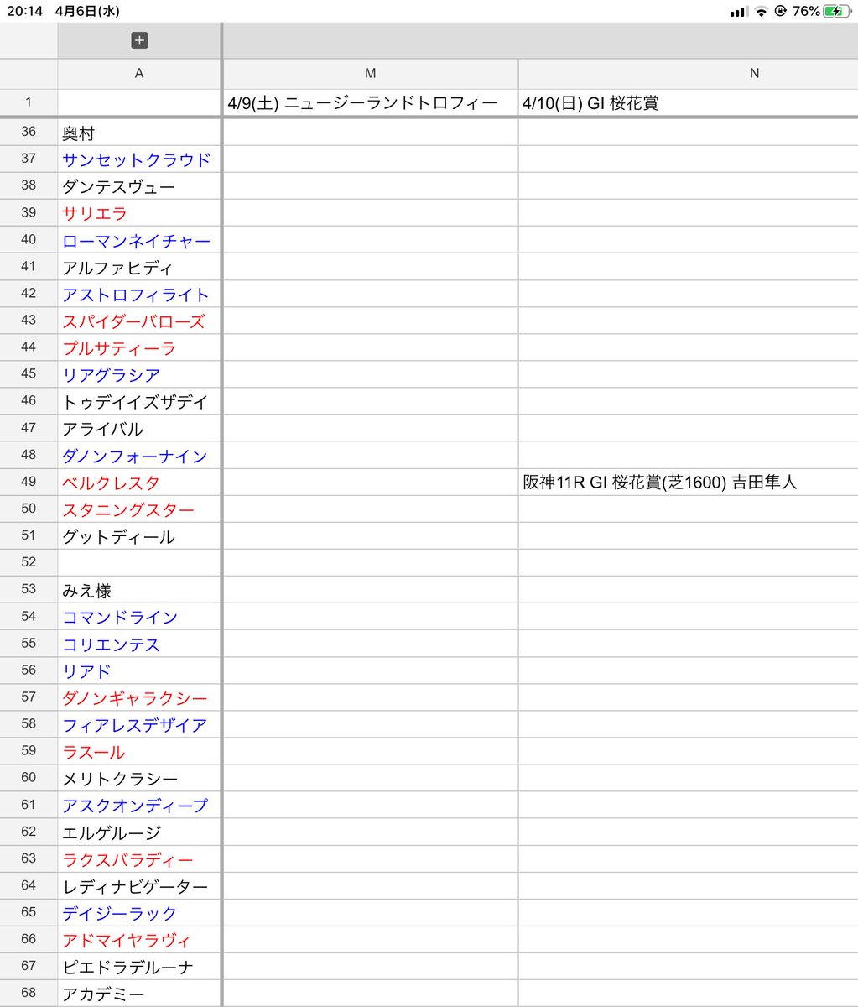Select cell 'ダノンフォーナイン'
858x1007 pixels.
click(x=139, y=456)
